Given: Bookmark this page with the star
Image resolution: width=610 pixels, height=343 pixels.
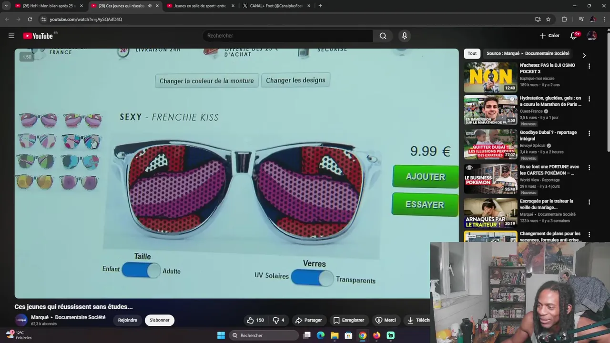Looking at the screenshot, I should (548, 19).
